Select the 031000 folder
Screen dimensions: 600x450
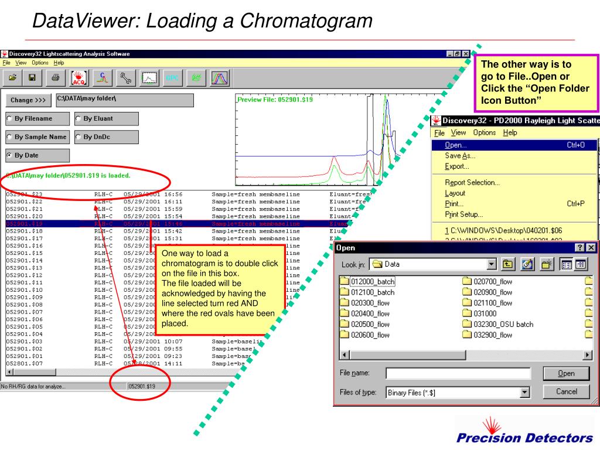tap(480, 313)
